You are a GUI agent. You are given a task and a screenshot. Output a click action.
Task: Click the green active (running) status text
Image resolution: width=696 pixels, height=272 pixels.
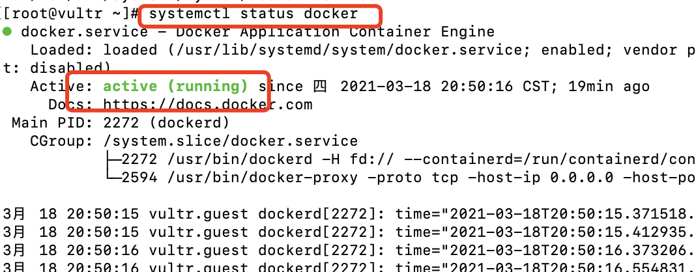point(175,86)
